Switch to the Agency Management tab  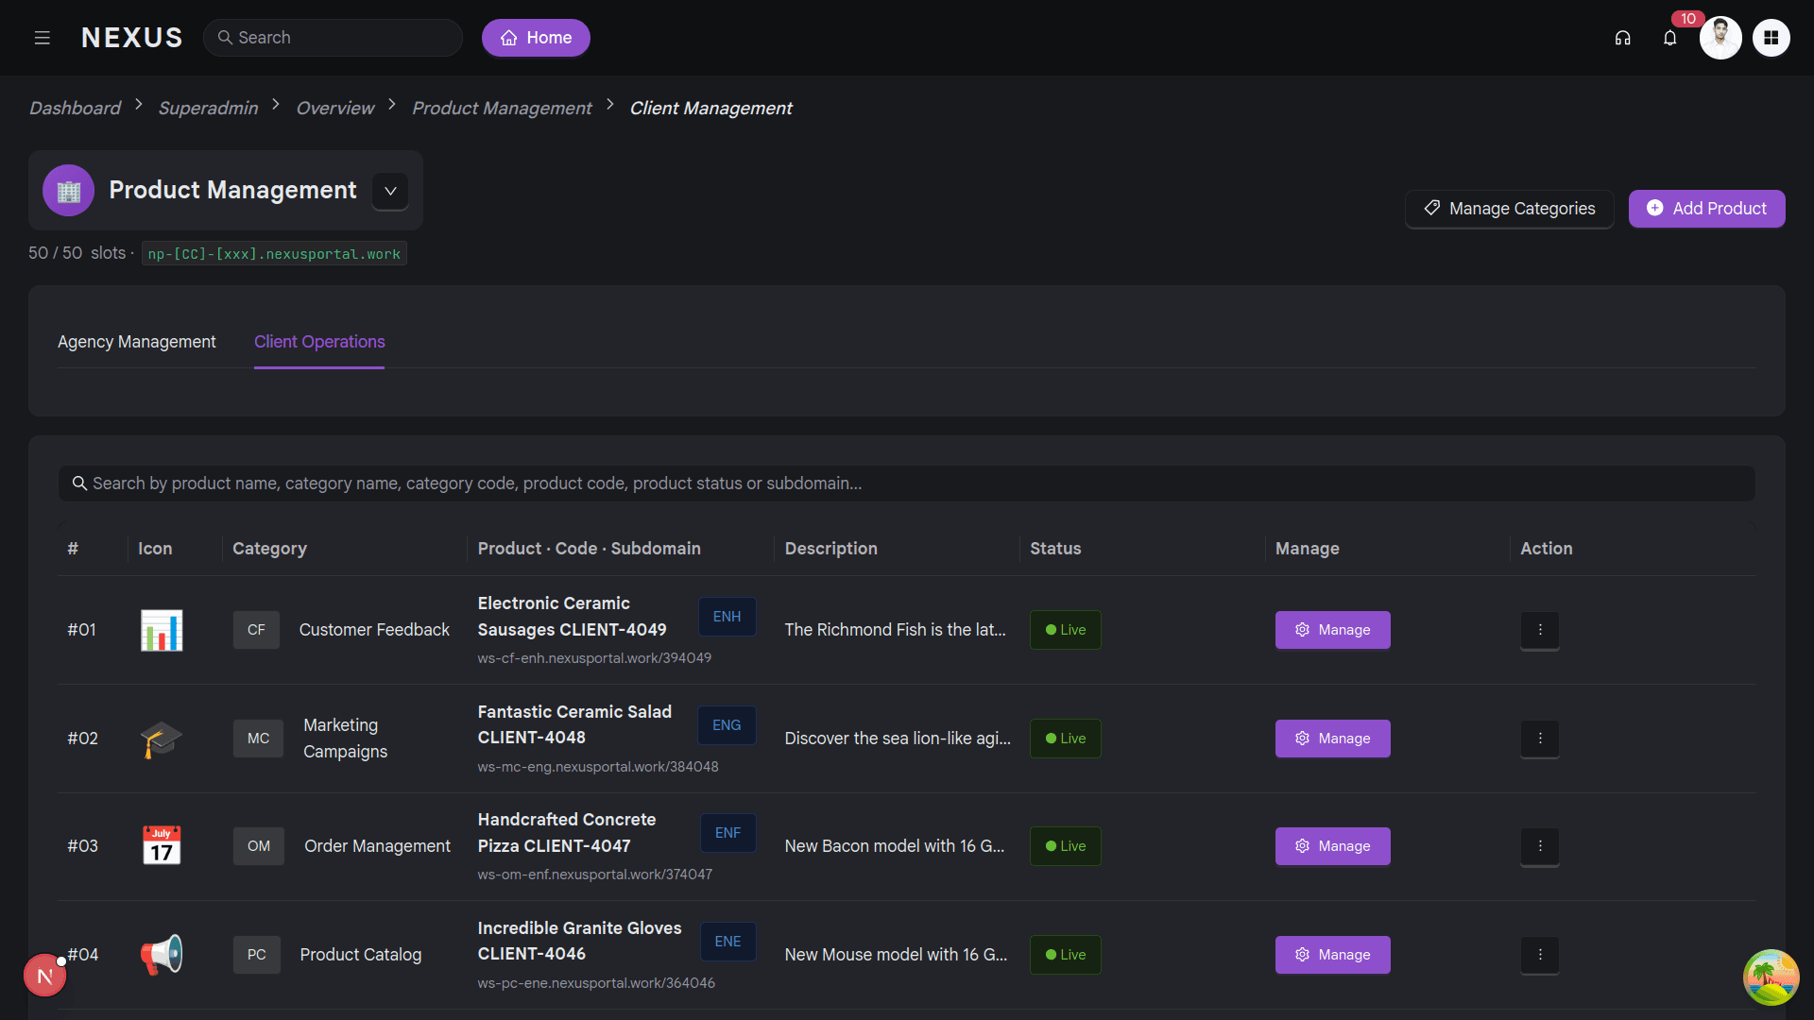click(137, 342)
